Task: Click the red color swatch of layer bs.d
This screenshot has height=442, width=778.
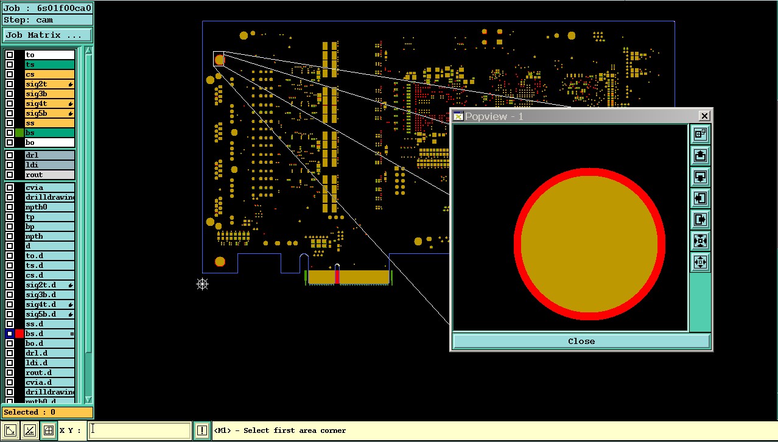Action: [19, 334]
